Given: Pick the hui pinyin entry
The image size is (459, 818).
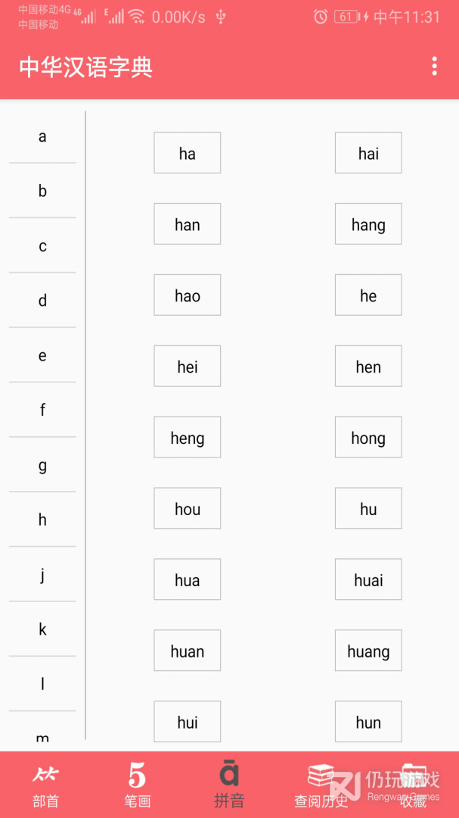Looking at the screenshot, I should point(187,722).
